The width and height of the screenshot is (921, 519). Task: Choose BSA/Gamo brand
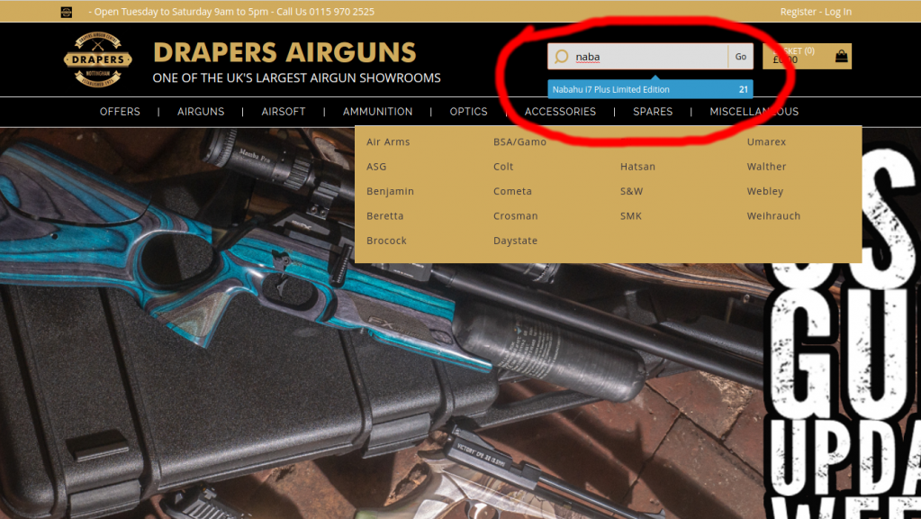click(519, 141)
